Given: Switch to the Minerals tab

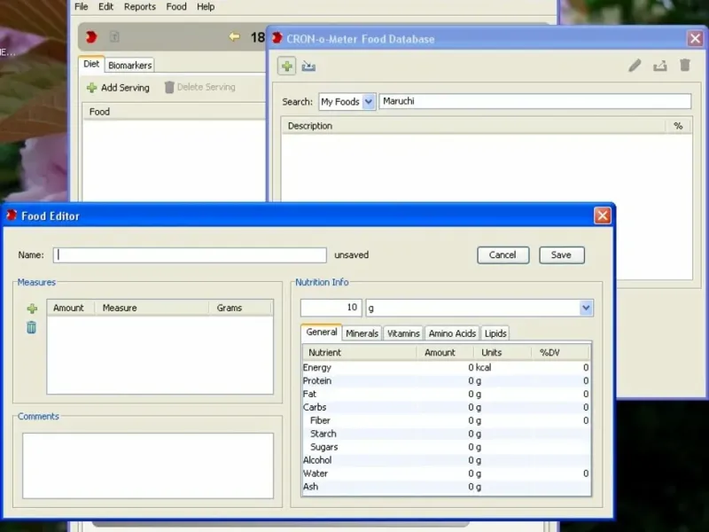Looking at the screenshot, I should 362,333.
